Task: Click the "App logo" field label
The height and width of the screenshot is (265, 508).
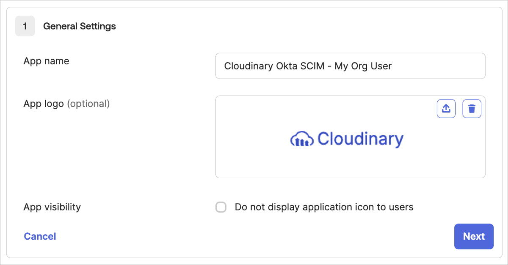Action: [x=44, y=104]
